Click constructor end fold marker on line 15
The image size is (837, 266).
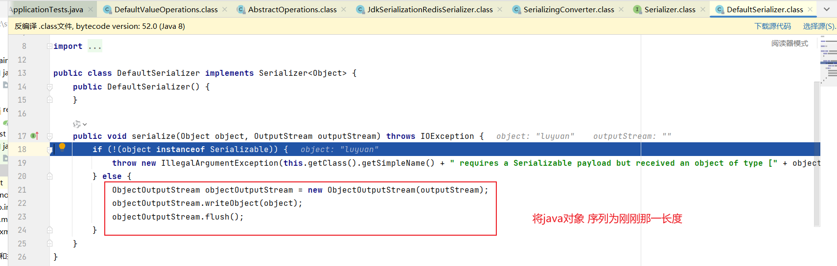pos(49,99)
